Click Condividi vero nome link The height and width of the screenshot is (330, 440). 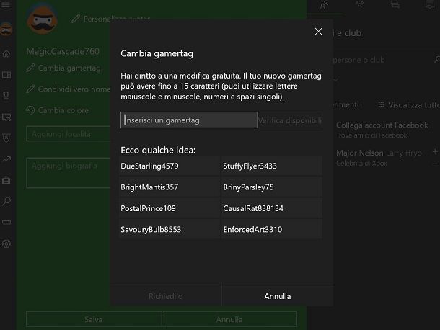[69, 89]
